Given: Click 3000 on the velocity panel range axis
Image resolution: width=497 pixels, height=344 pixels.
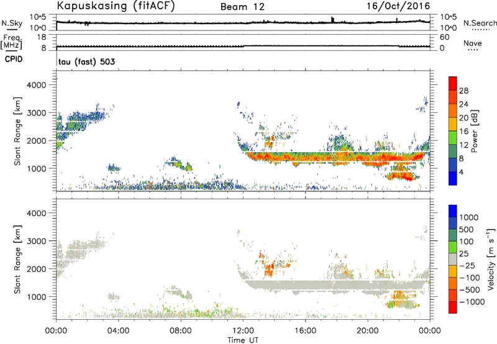Looking at the screenshot, I should [x=37, y=241].
